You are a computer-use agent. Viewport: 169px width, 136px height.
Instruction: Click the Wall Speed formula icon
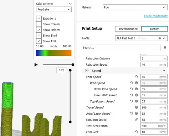click(x=136, y=83)
